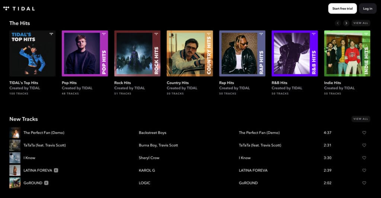Open TIDAL's Top Hits playlist cover
Viewport: 381px width, 198px height.
33,53
